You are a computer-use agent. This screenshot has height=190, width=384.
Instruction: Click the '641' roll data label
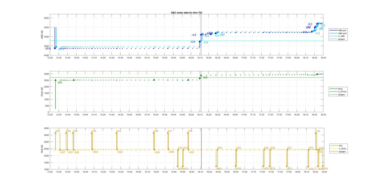pyautogui.click(x=170, y=131)
